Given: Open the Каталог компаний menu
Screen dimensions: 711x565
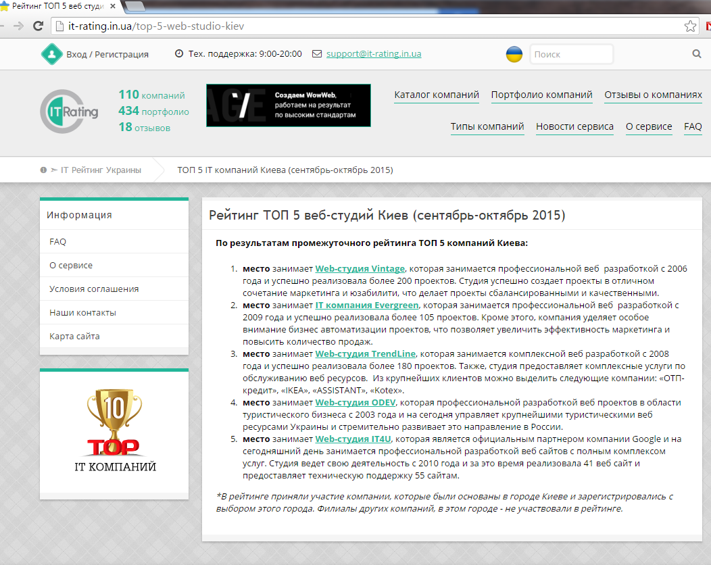Looking at the screenshot, I should tap(437, 95).
